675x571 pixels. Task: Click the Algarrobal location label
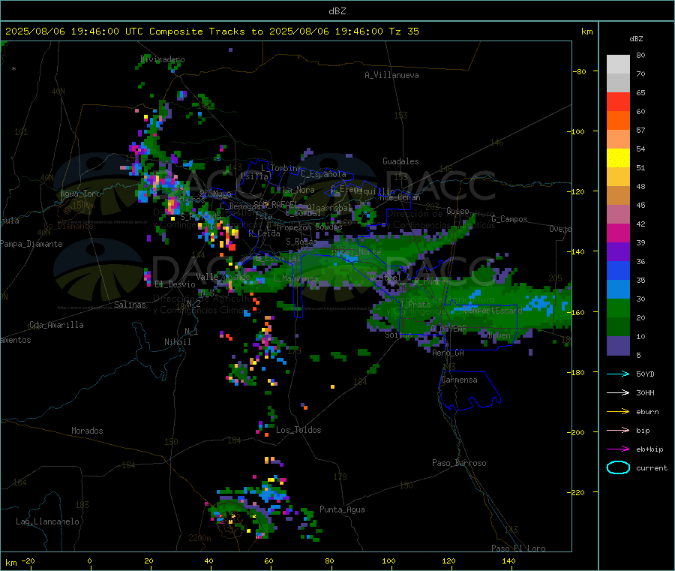point(330,208)
